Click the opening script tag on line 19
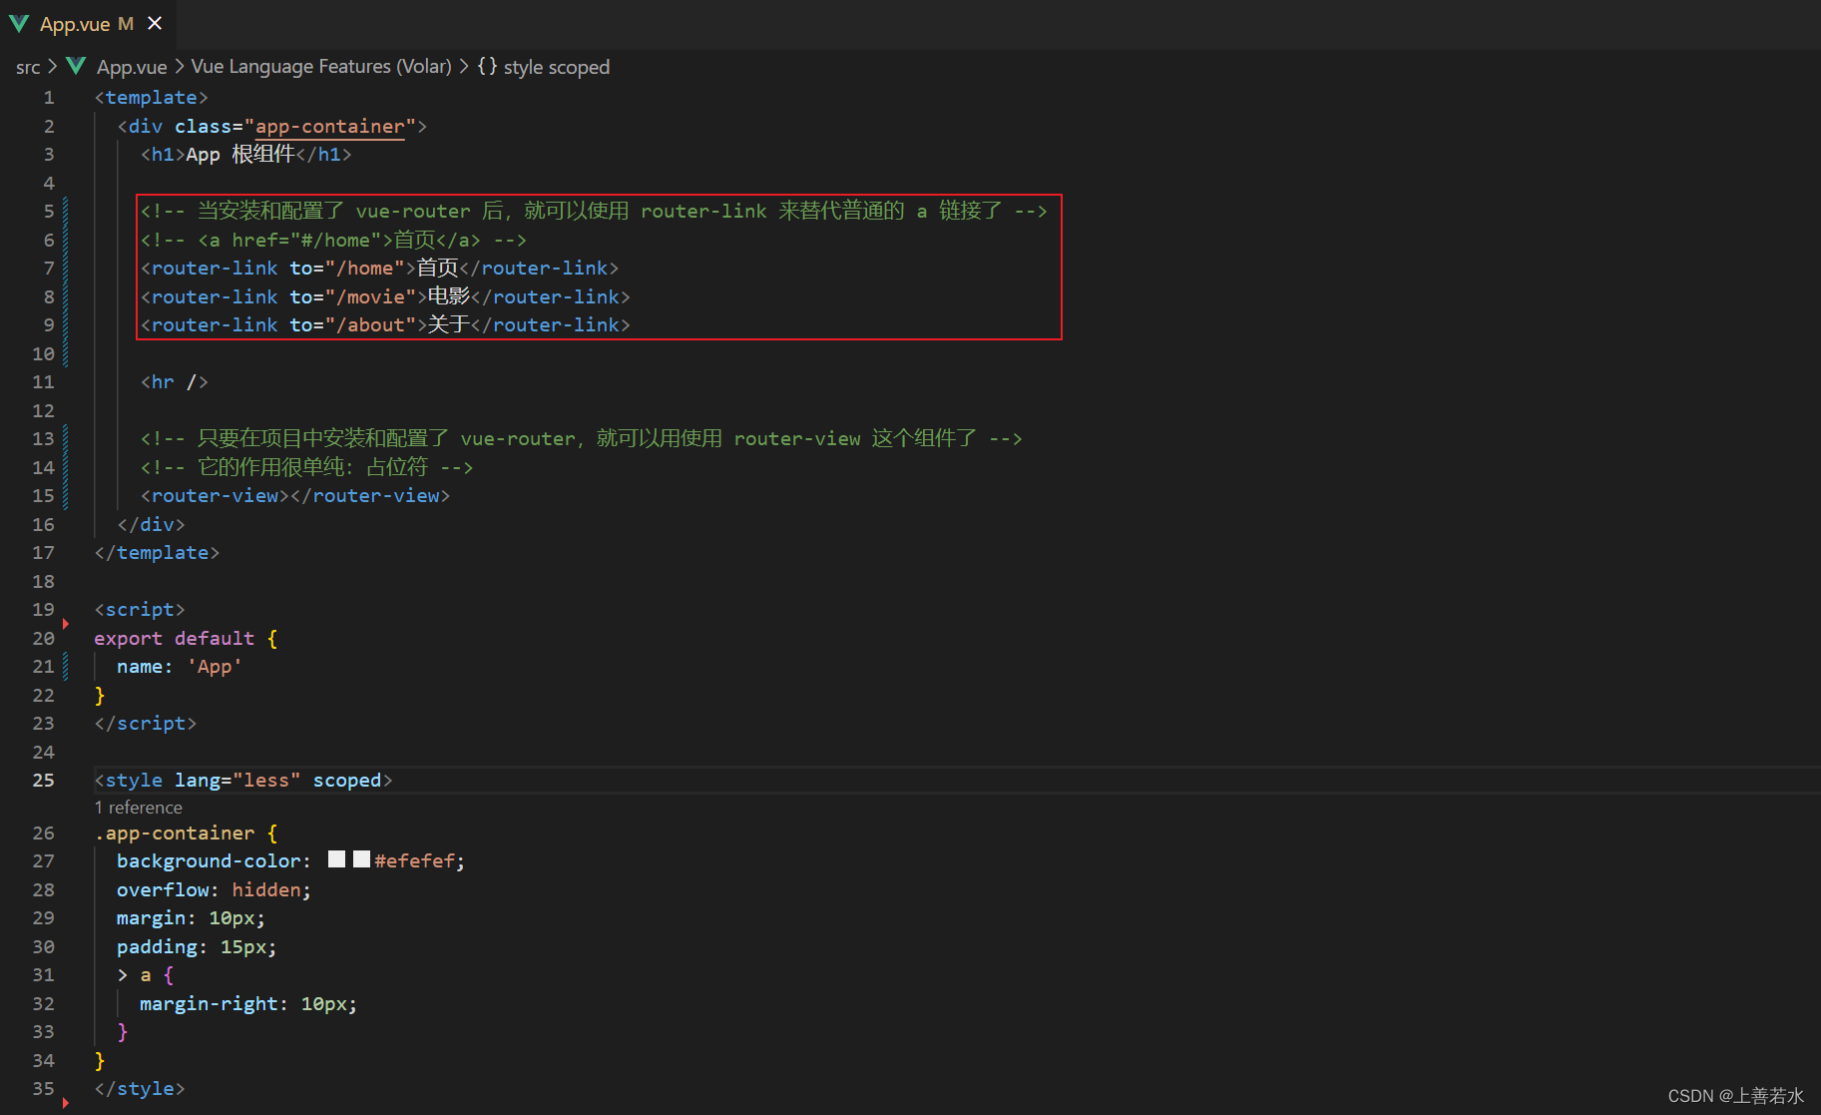 click(x=140, y=610)
